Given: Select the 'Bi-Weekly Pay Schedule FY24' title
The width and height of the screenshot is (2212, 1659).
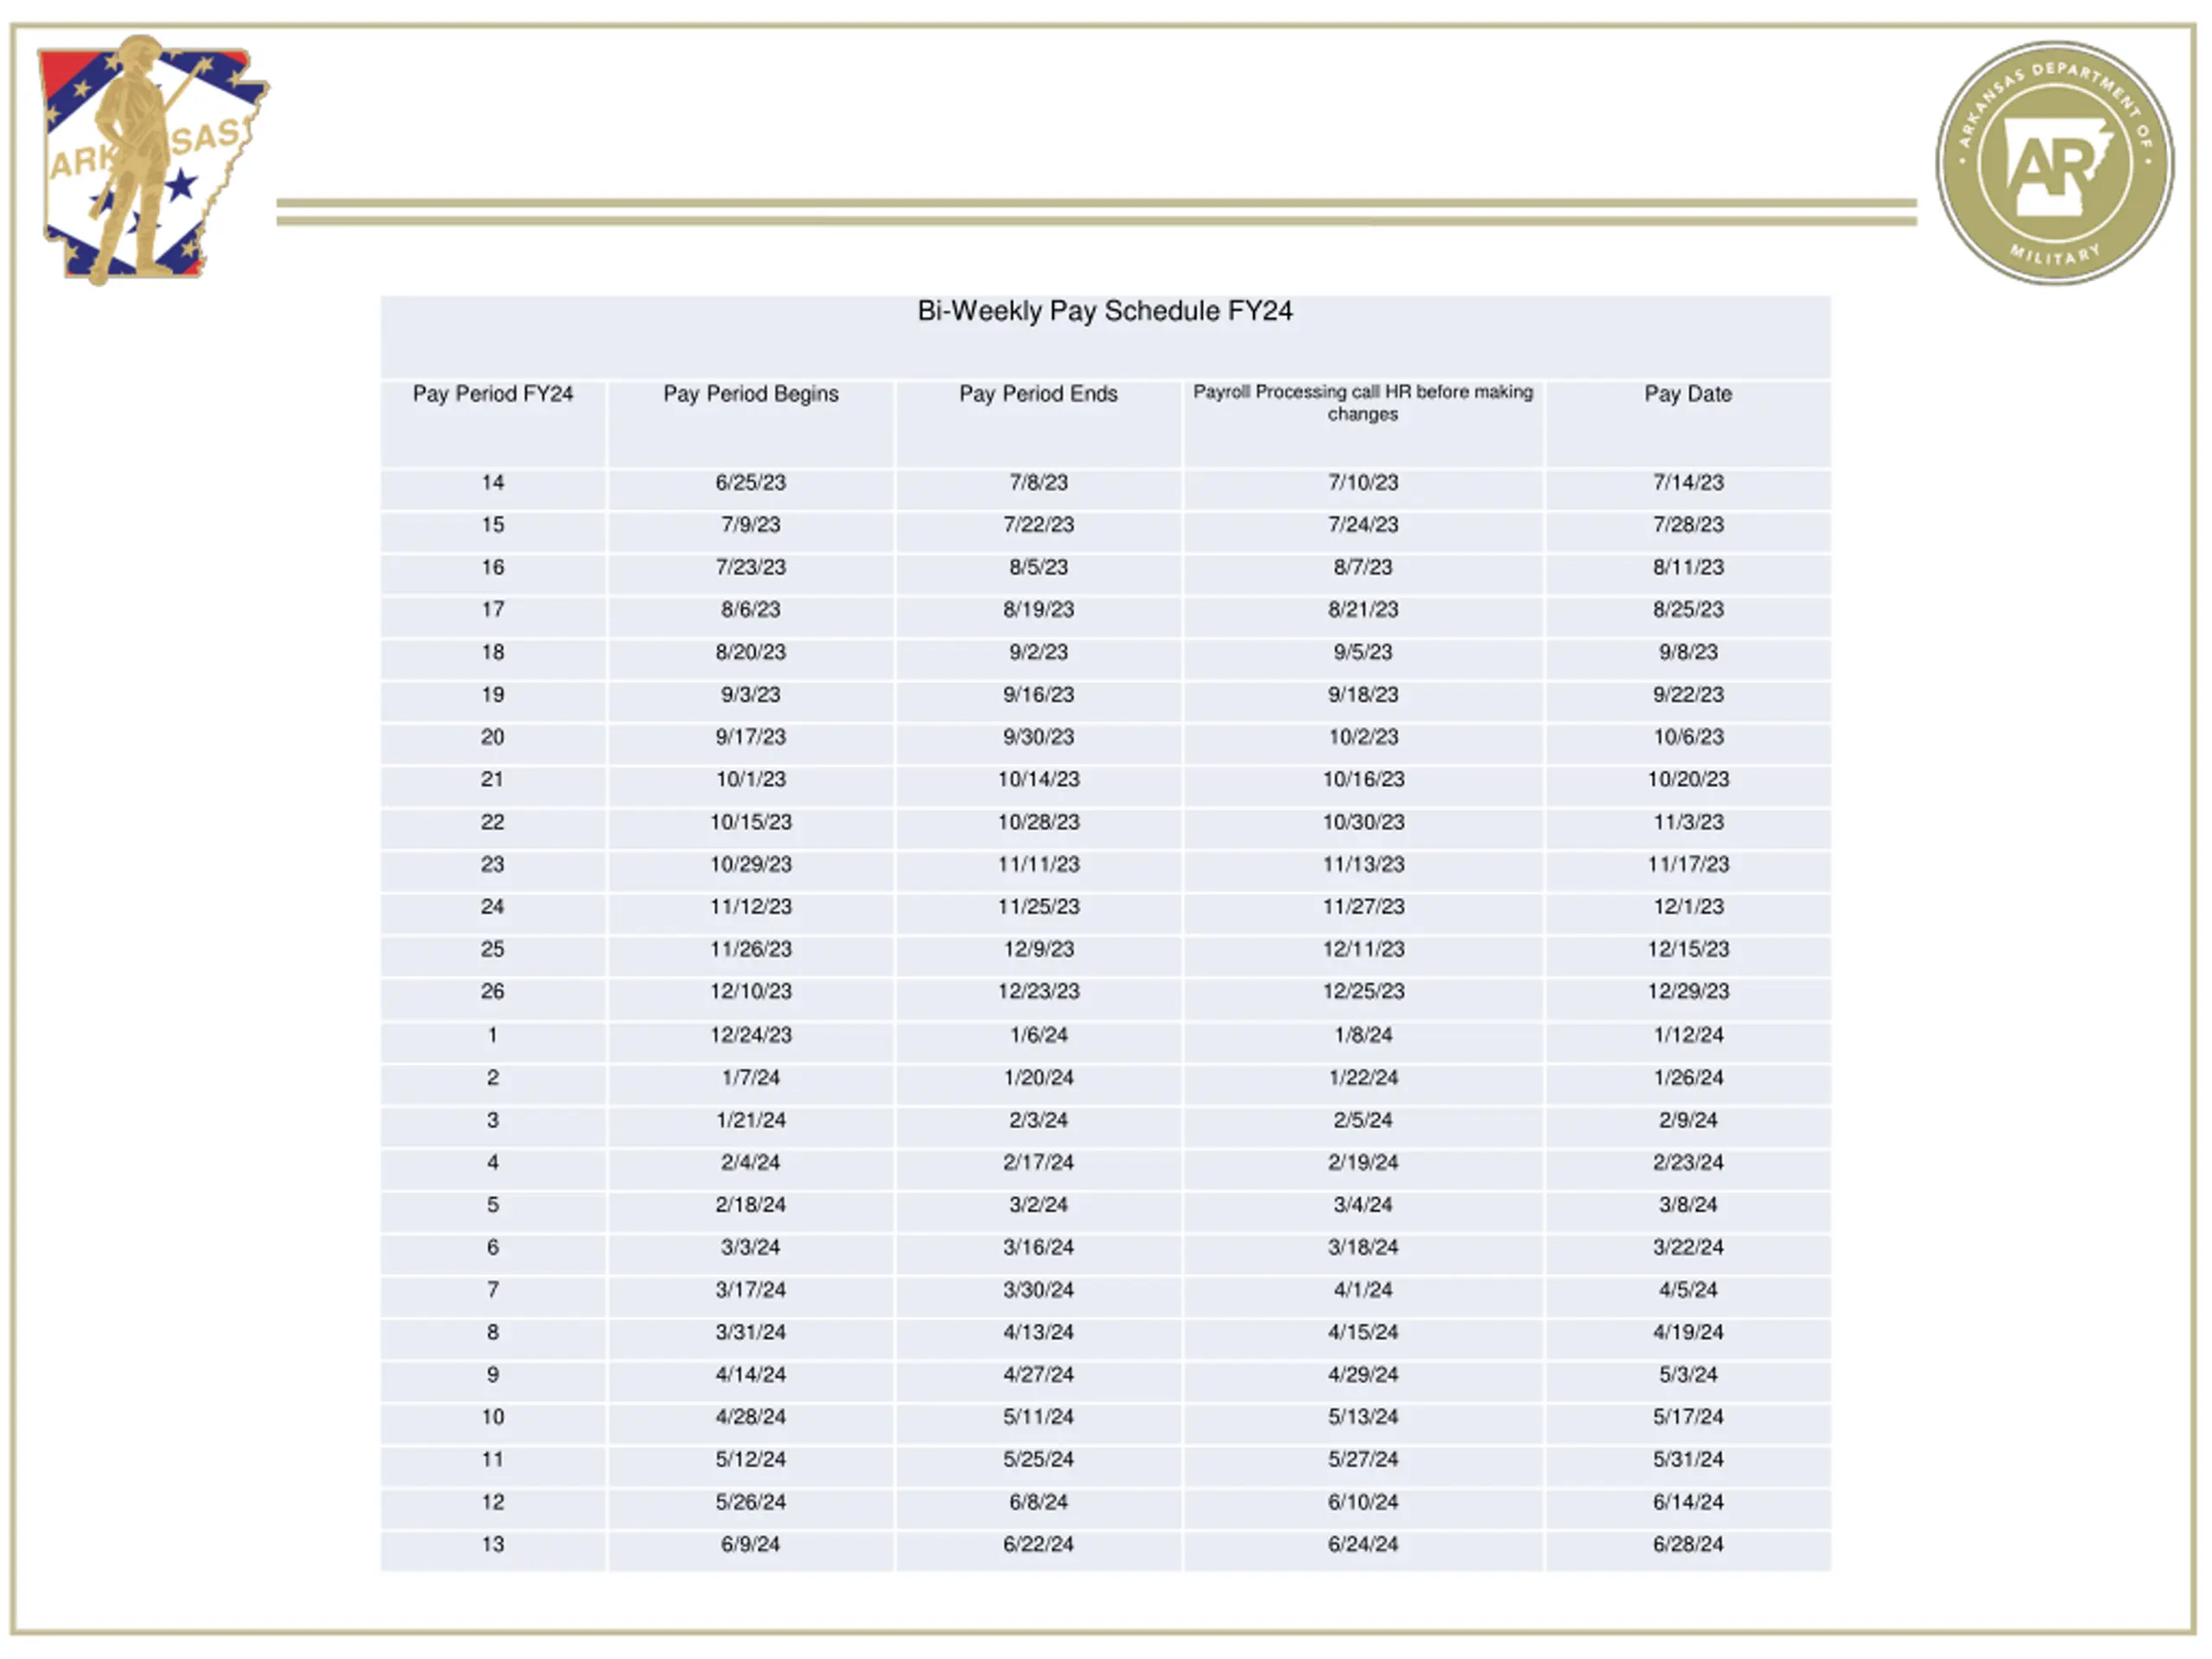Looking at the screenshot, I should [x=1105, y=311].
